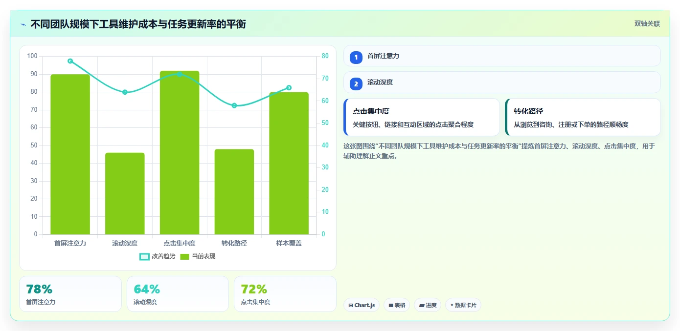
Task: Click the 样本覆盖 x-axis label
Action: [289, 243]
